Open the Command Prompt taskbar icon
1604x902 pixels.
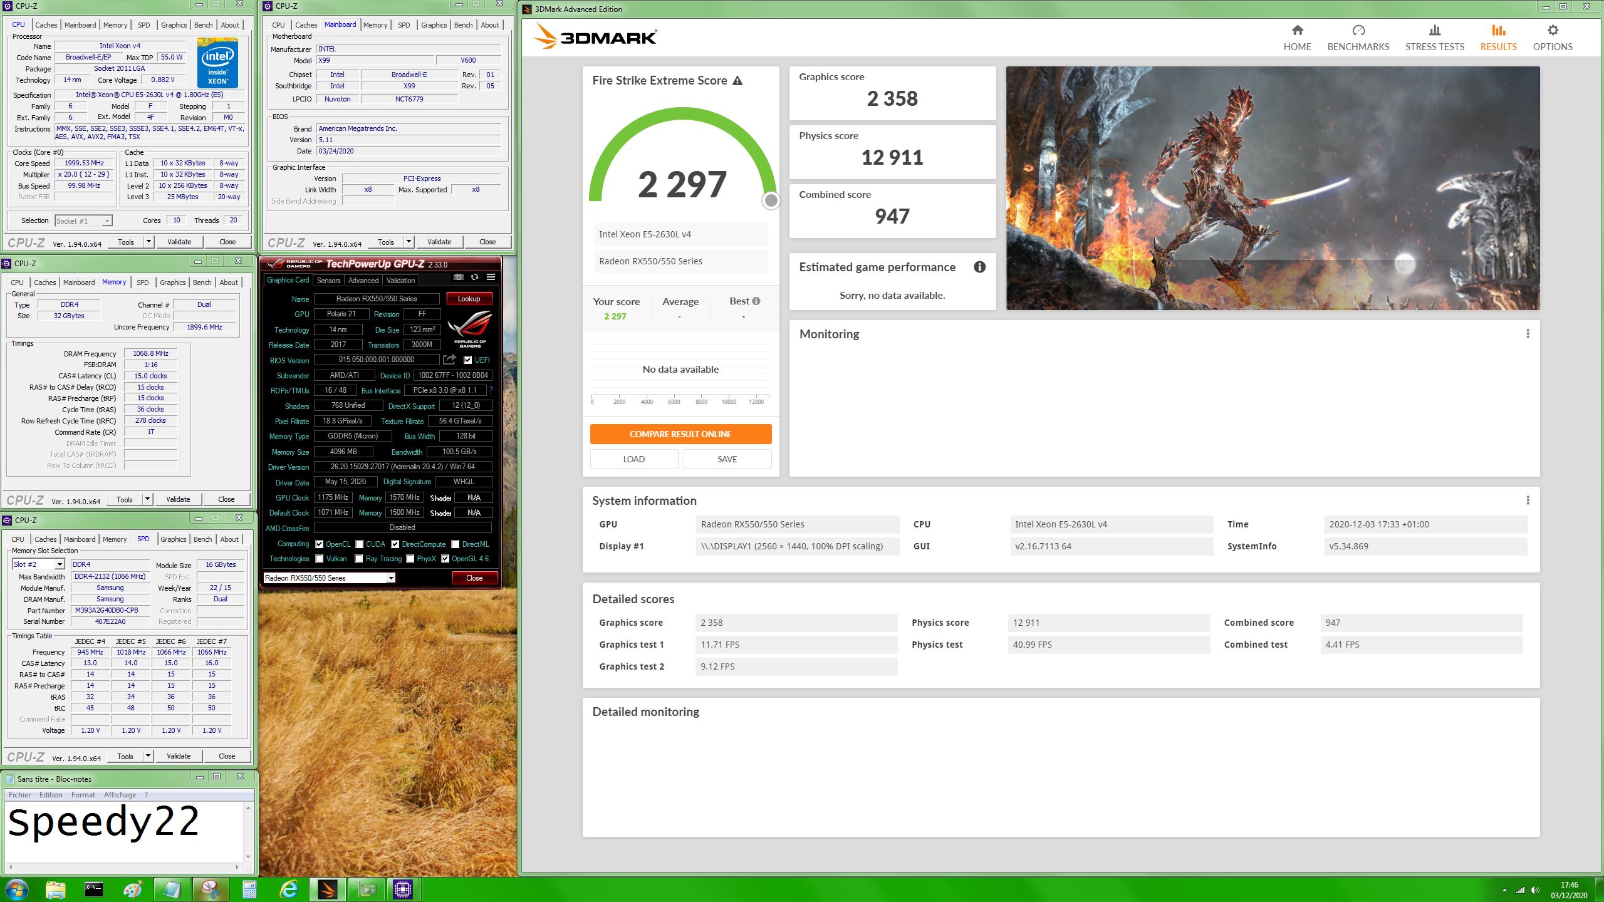pyautogui.click(x=94, y=889)
